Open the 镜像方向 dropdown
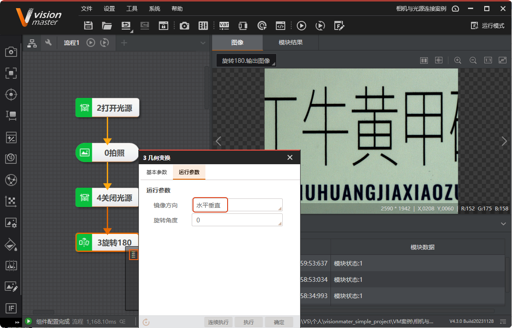The height and width of the screenshot is (328, 512). click(237, 205)
